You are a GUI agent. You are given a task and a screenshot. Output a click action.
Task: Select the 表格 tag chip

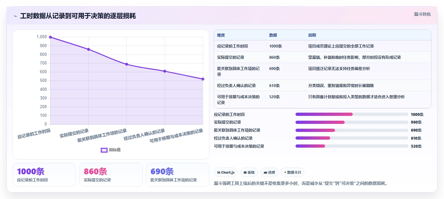tap(249, 172)
